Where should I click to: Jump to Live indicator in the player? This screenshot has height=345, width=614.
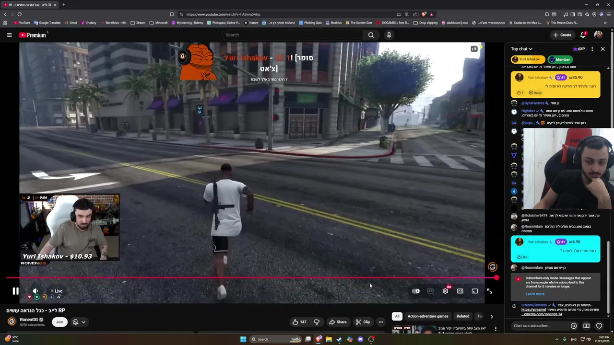pyautogui.click(x=57, y=291)
